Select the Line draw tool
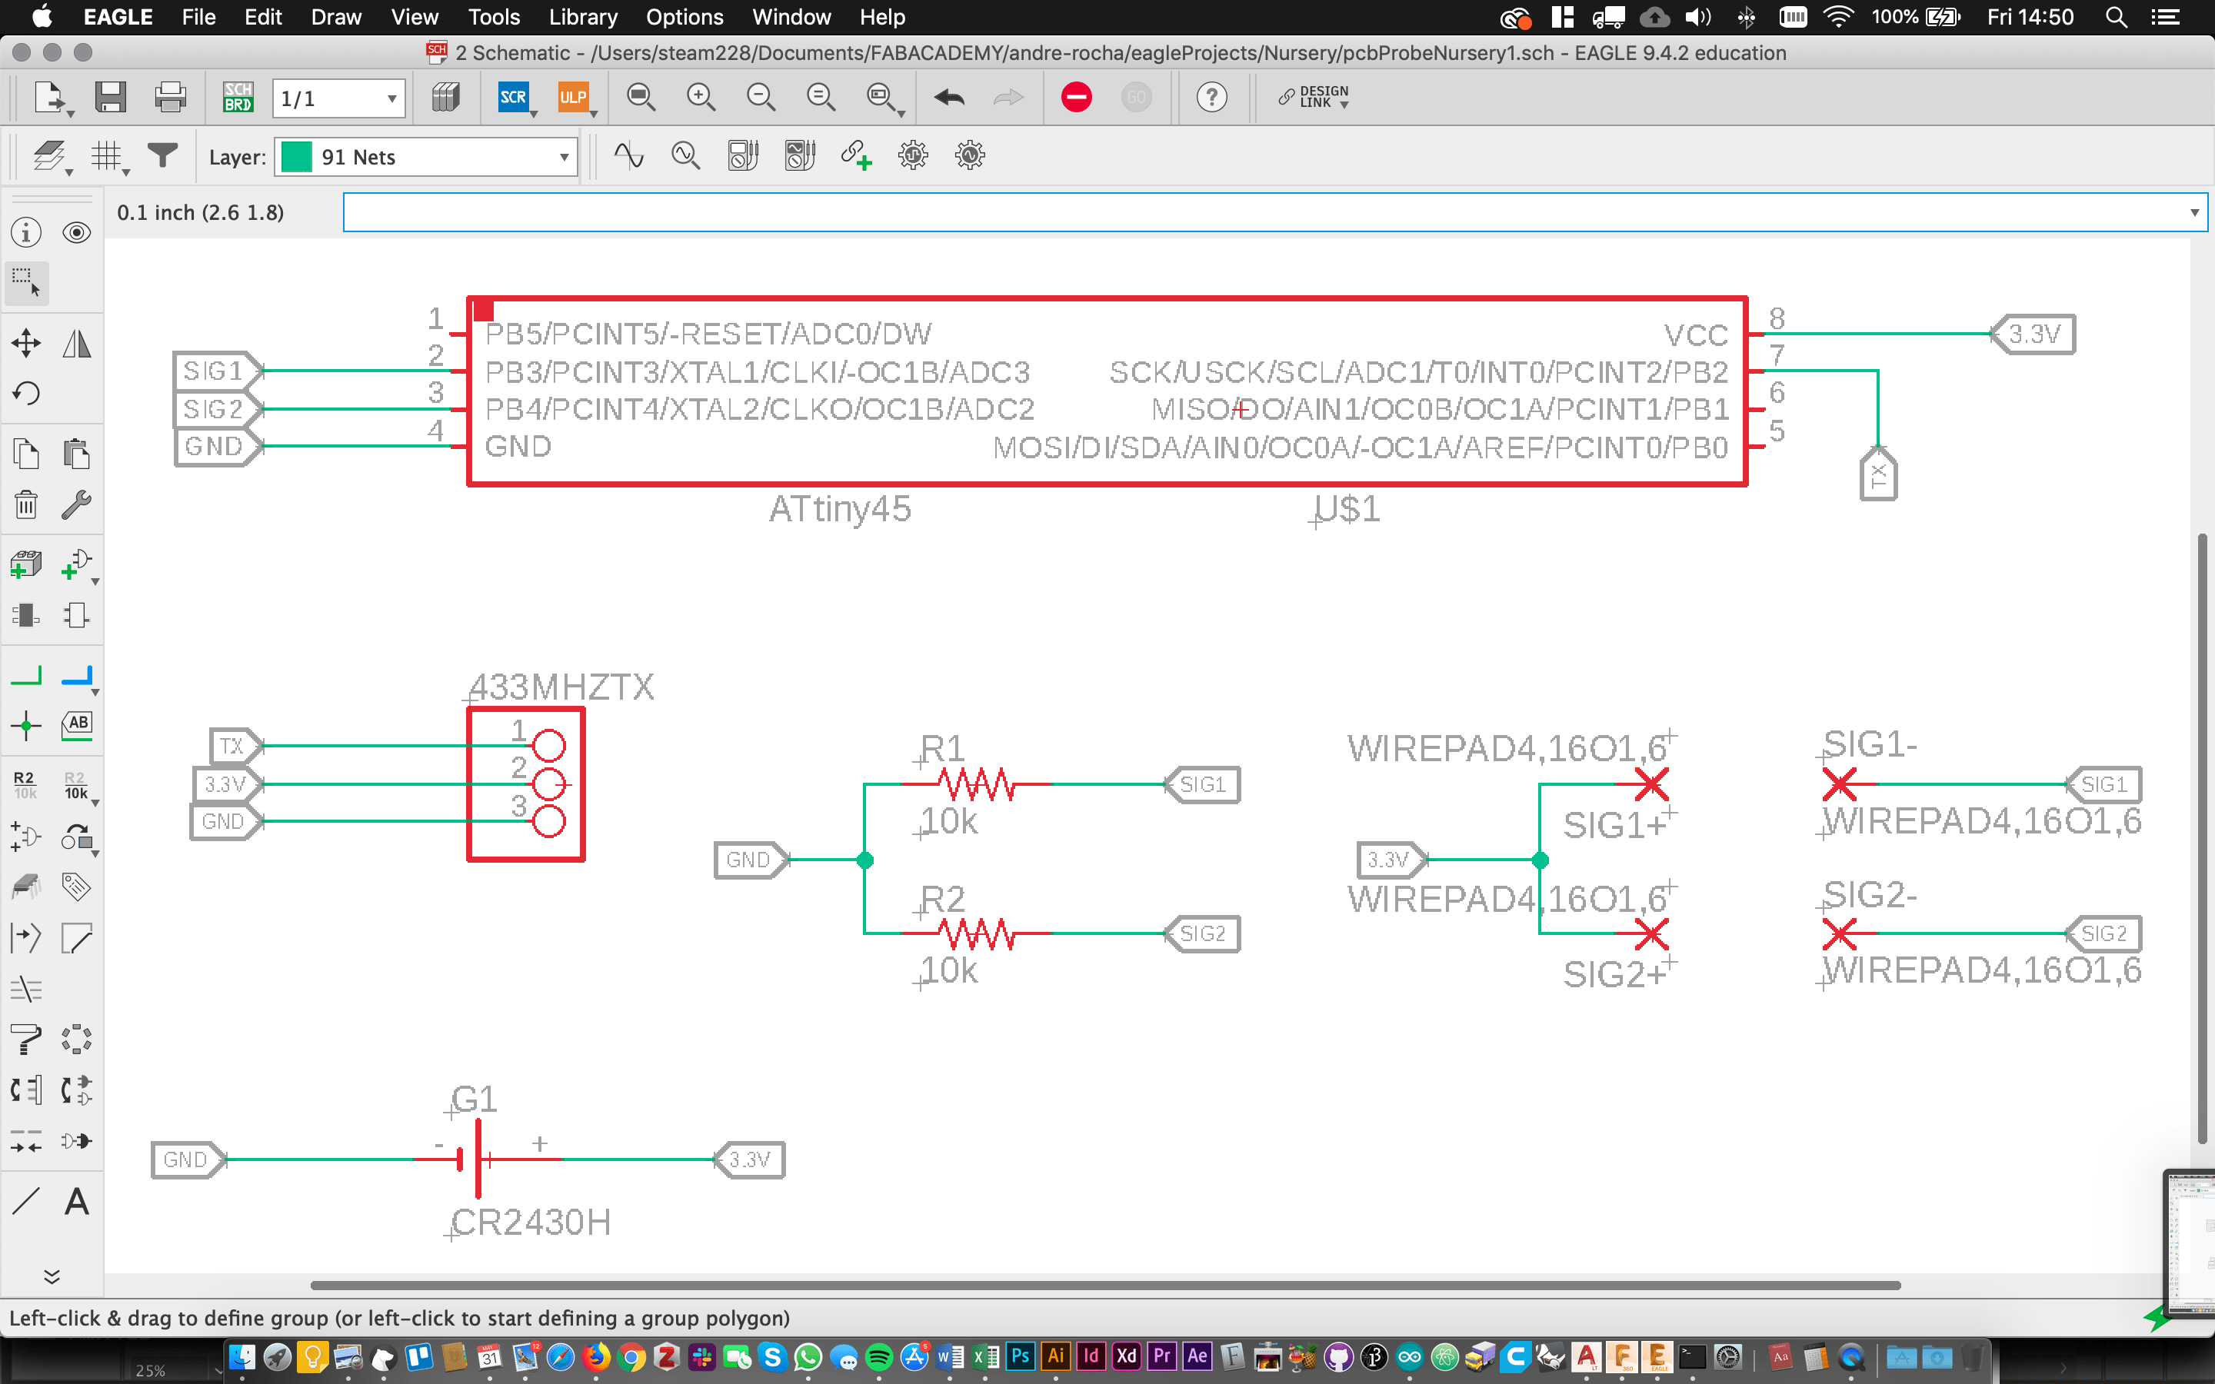The image size is (2215, 1384). coord(27,1202)
